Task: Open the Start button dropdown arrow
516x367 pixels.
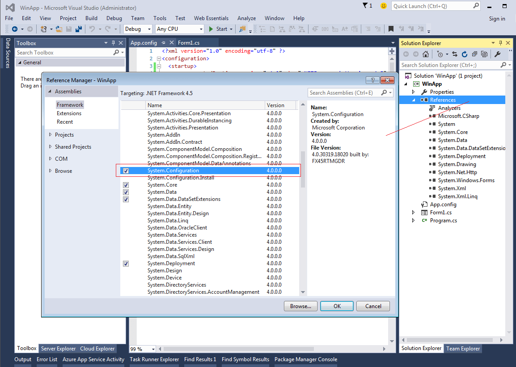Action: (x=231, y=29)
